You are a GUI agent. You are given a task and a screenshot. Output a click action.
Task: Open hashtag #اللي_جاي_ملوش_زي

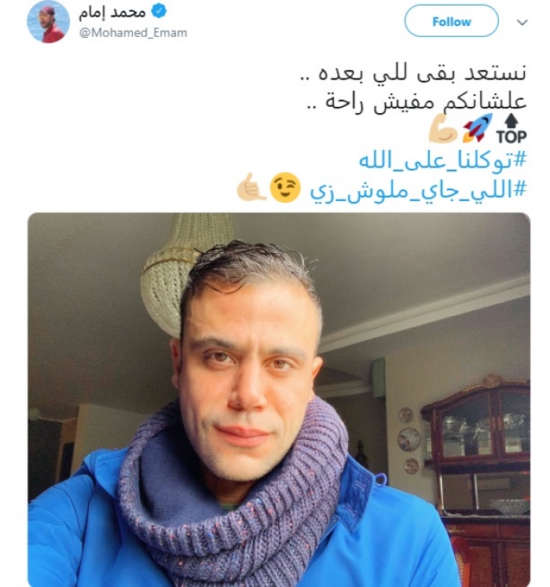pyautogui.click(x=418, y=189)
